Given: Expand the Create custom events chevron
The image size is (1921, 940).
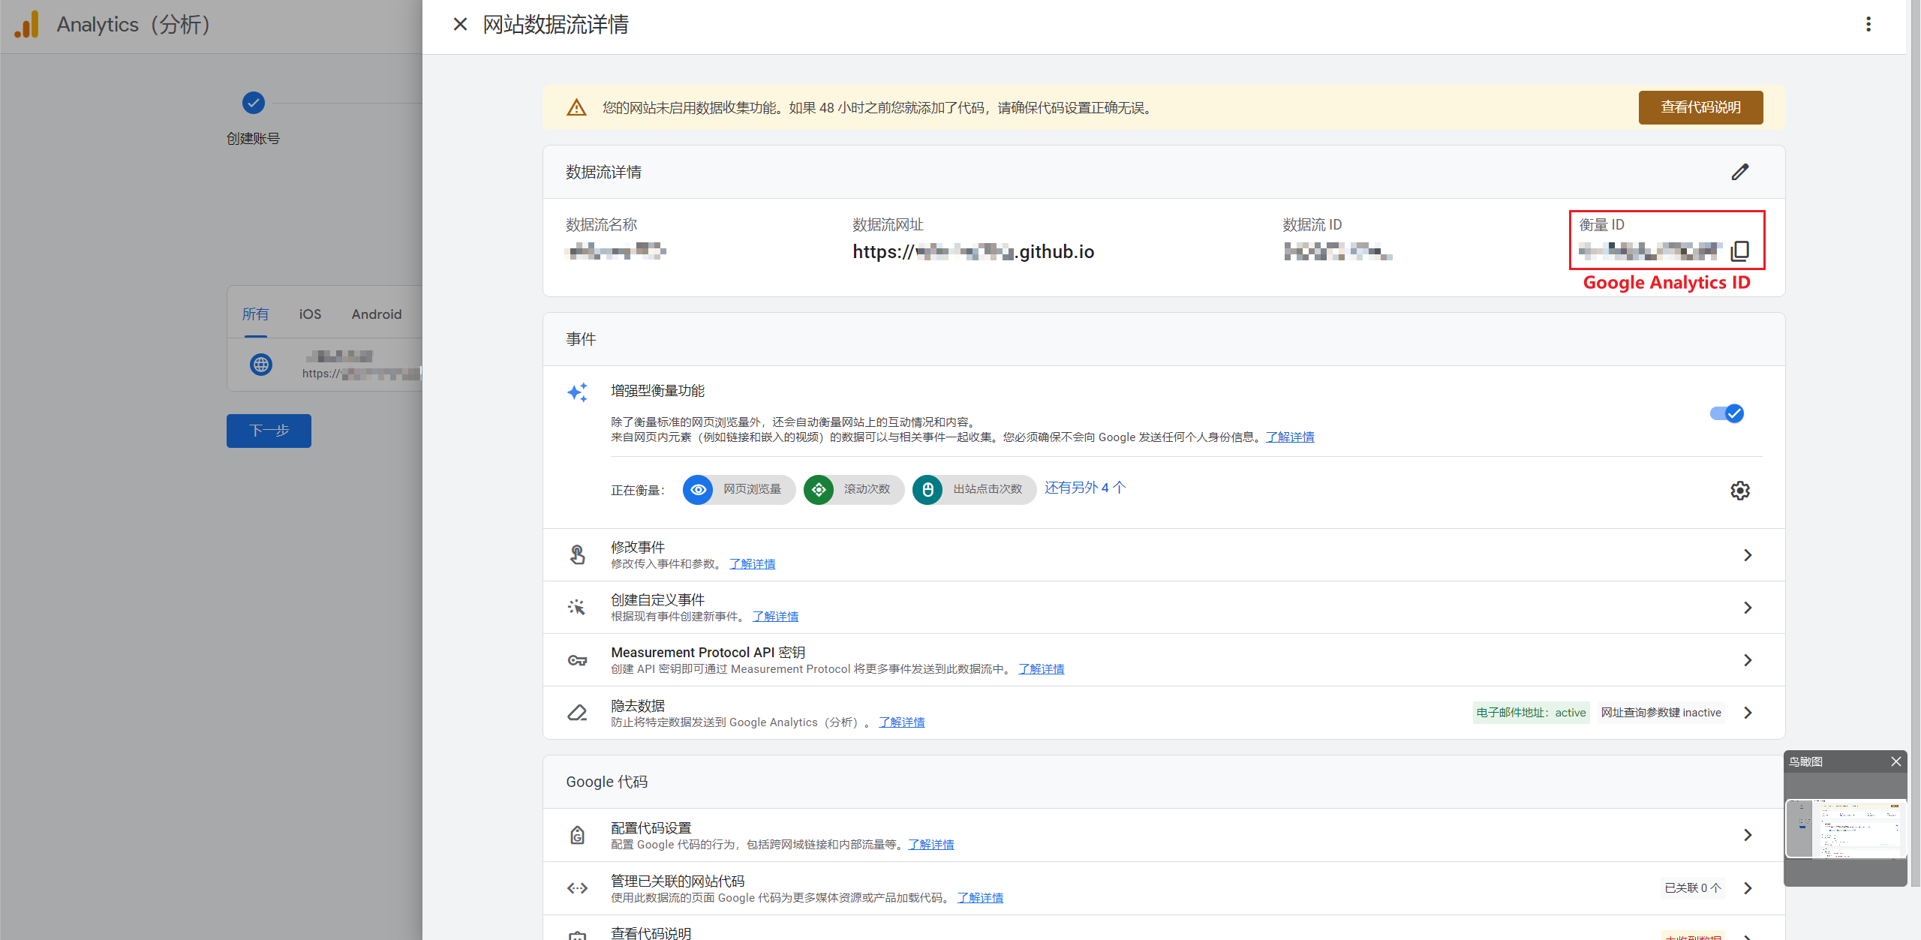Looking at the screenshot, I should click(1748, 608).
